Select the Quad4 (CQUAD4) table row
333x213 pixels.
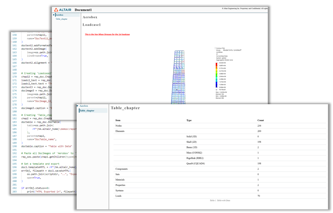[220, 163]
